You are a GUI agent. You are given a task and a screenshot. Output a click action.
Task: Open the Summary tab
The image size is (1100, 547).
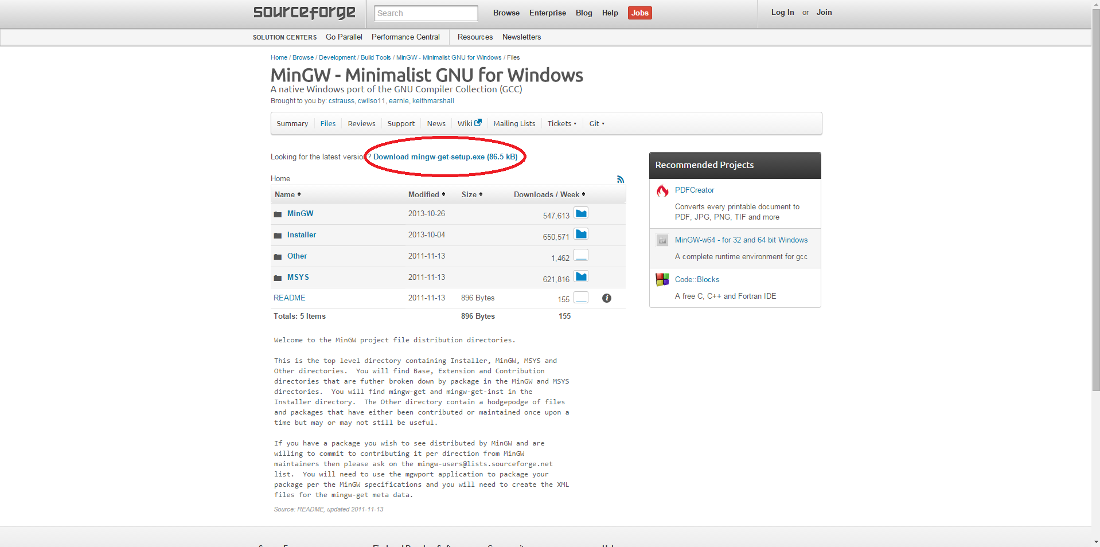[x=292, y=123]
